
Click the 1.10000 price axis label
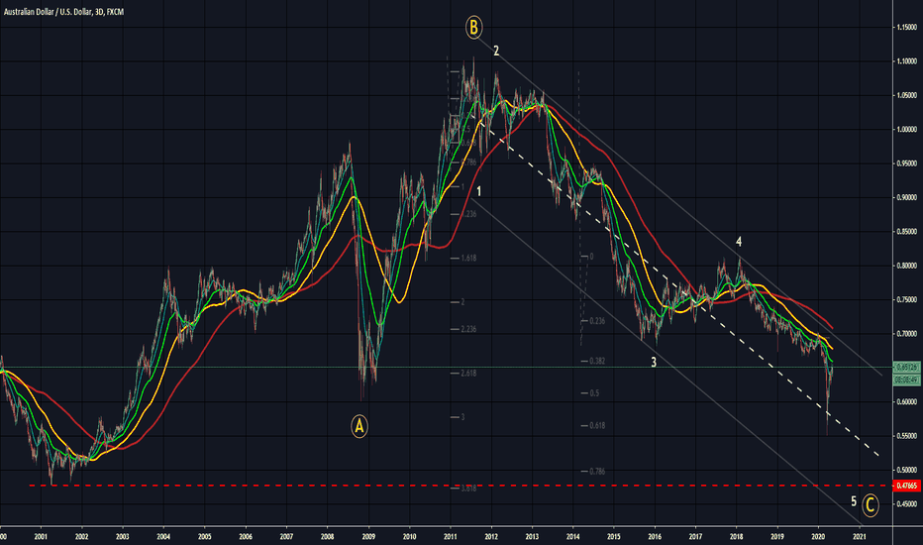point(906,61)
